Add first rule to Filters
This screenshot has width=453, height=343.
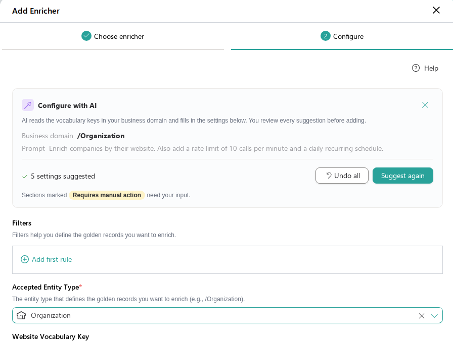tap(46, 259)
